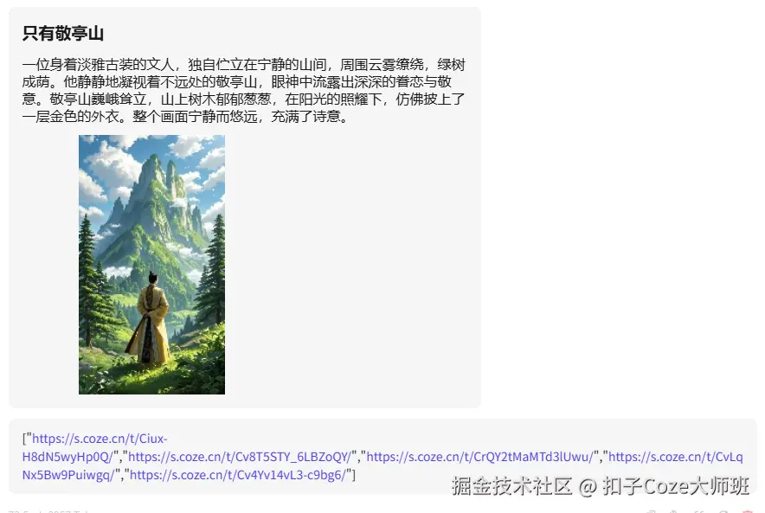Follow the CrQY2tMaMTd3lUwu short link

click(479, 457)
